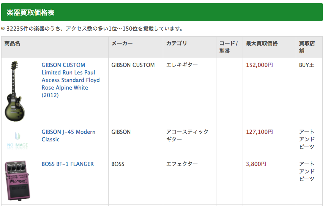Click the コード/型番 column header
Screen dimensions: 325x206
[x=228, y=47]
